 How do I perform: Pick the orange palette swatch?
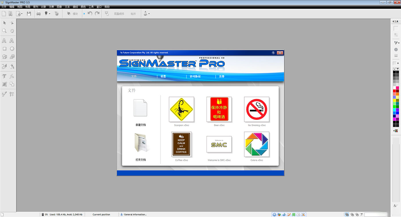[x=398, y=94]
